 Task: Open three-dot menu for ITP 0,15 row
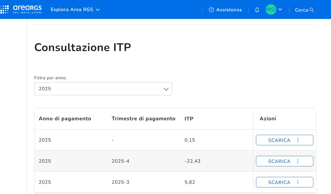298,140
